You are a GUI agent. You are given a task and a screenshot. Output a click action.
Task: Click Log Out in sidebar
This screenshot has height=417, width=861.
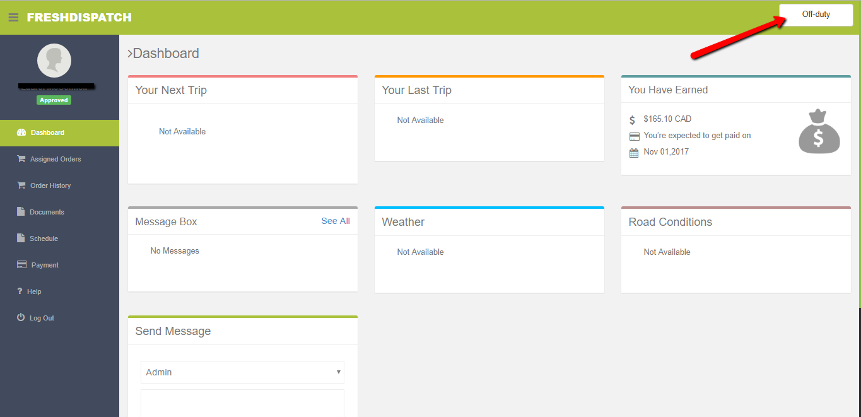tap(59, 319)
